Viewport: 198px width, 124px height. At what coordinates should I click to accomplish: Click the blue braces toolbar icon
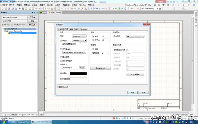pyautogui.click(x=125, y=9)
